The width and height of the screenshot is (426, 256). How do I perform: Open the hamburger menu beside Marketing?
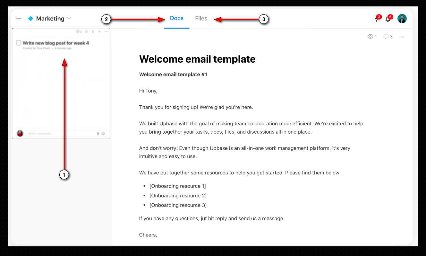pos(19,19)
